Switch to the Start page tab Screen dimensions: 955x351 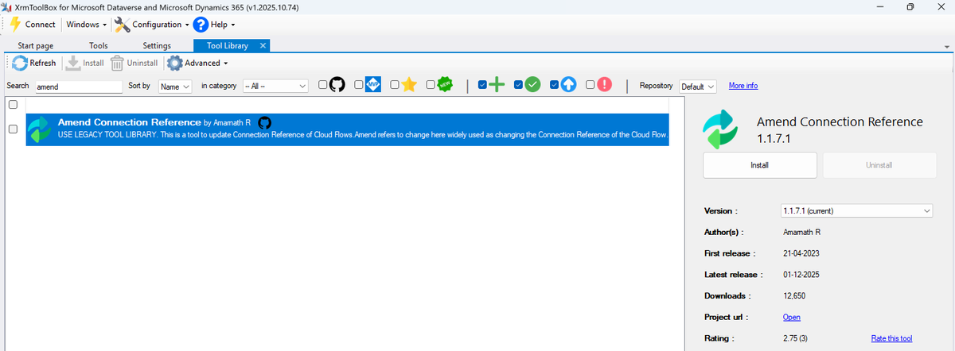[x=36, y=46]
